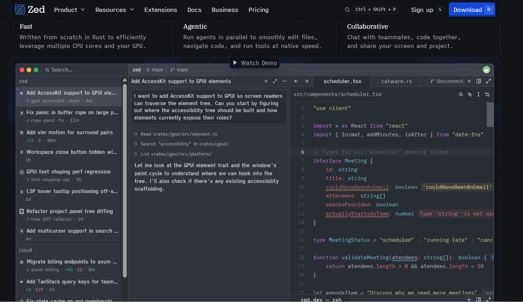Click the square icon of 'Refactor project panel tree diffing'
Image resolution: width=523 pixels, height=302 pixels.
pyautogui.click(x=22, y=211)
